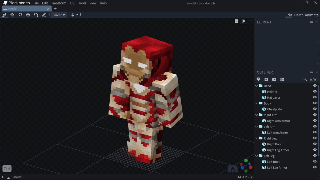Collapse the Right Arm group

257,115
